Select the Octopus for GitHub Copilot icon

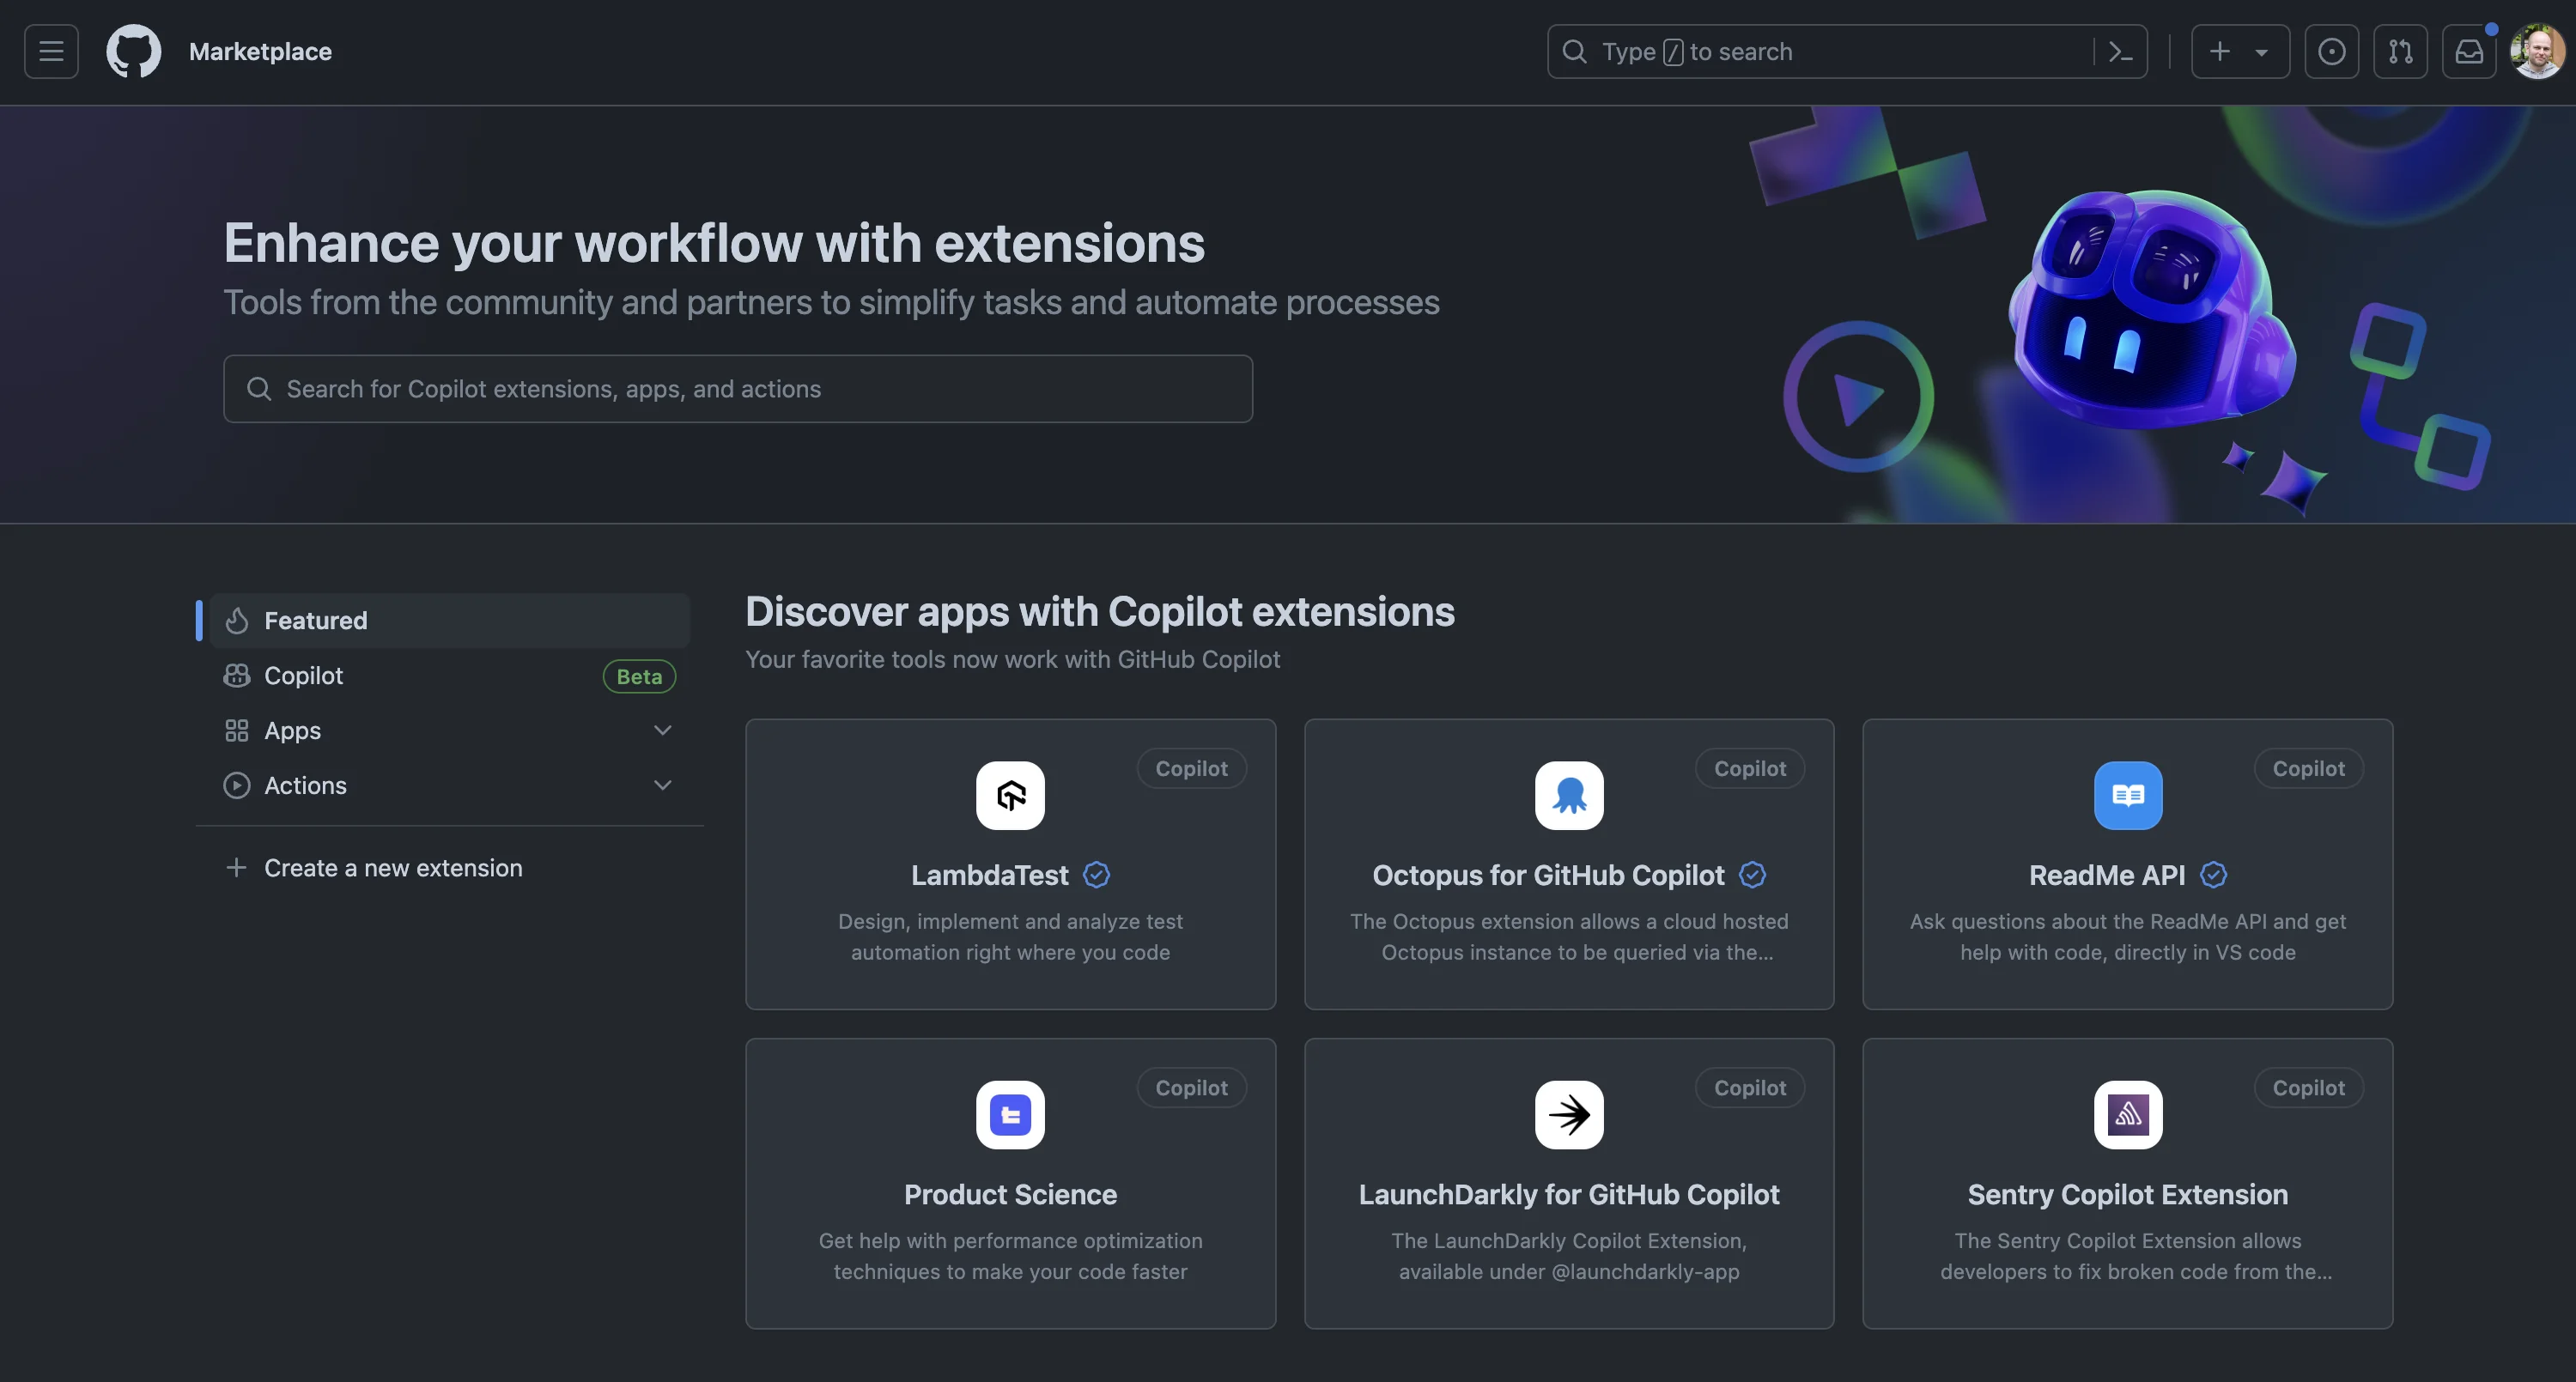coord(1569,795)
